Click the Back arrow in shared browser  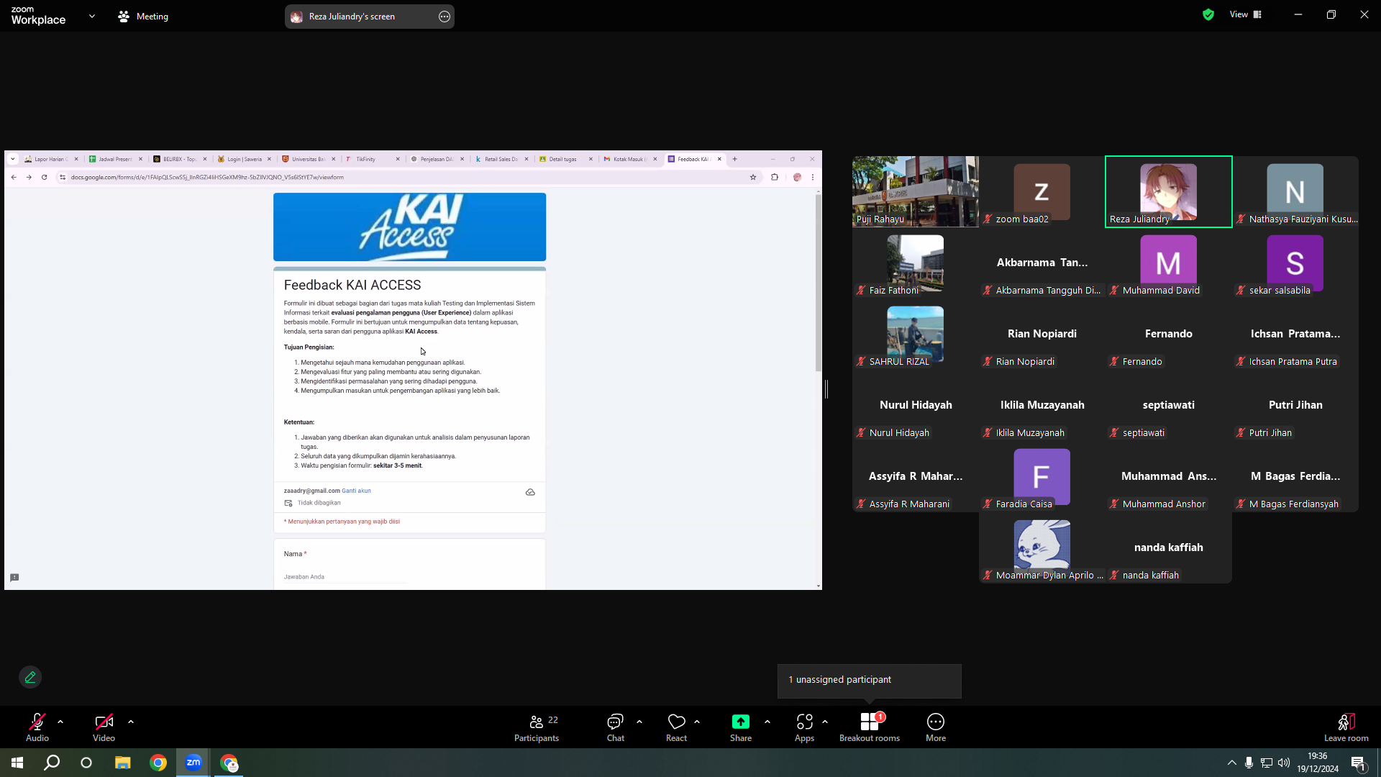pyautogui.click(x=14, y=177)
